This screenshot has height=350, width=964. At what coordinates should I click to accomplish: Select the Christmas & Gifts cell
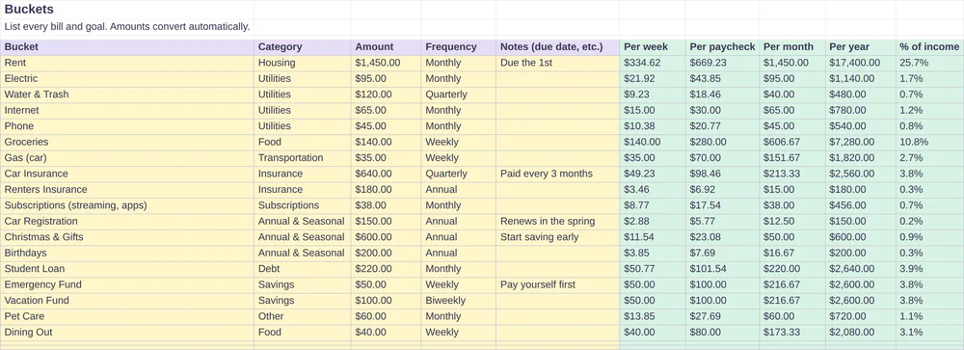coord(126,237)
